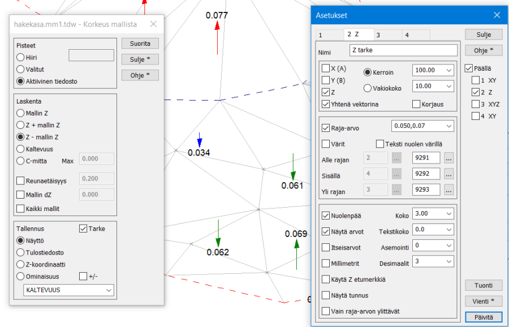The image size is (509, 327).
Task: Expand the Kerroin 100.00 dropdown
Action: [x=448, y=70]
